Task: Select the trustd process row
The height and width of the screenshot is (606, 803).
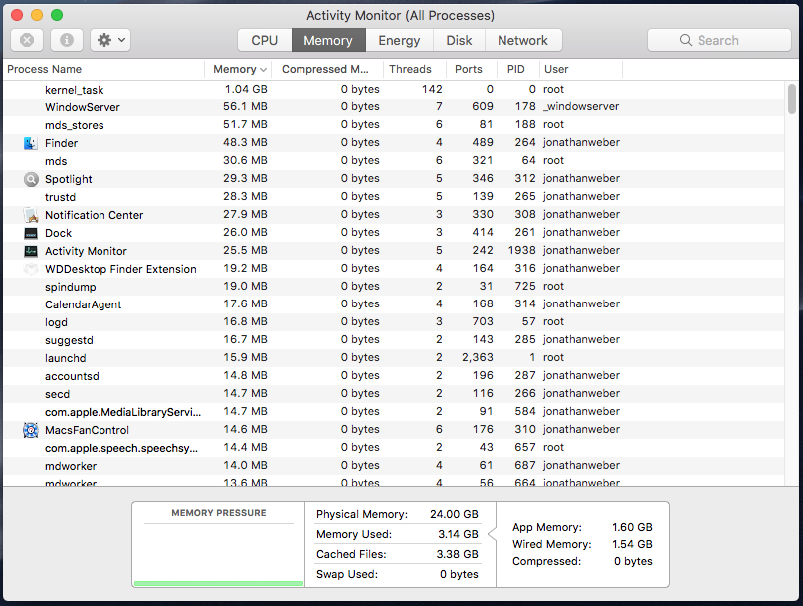Action: click(393, 197)
